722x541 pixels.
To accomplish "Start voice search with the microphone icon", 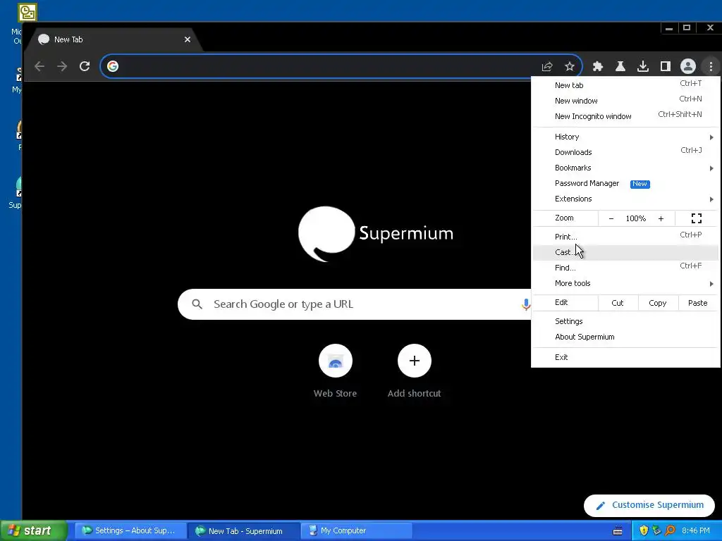I will 525,304.
